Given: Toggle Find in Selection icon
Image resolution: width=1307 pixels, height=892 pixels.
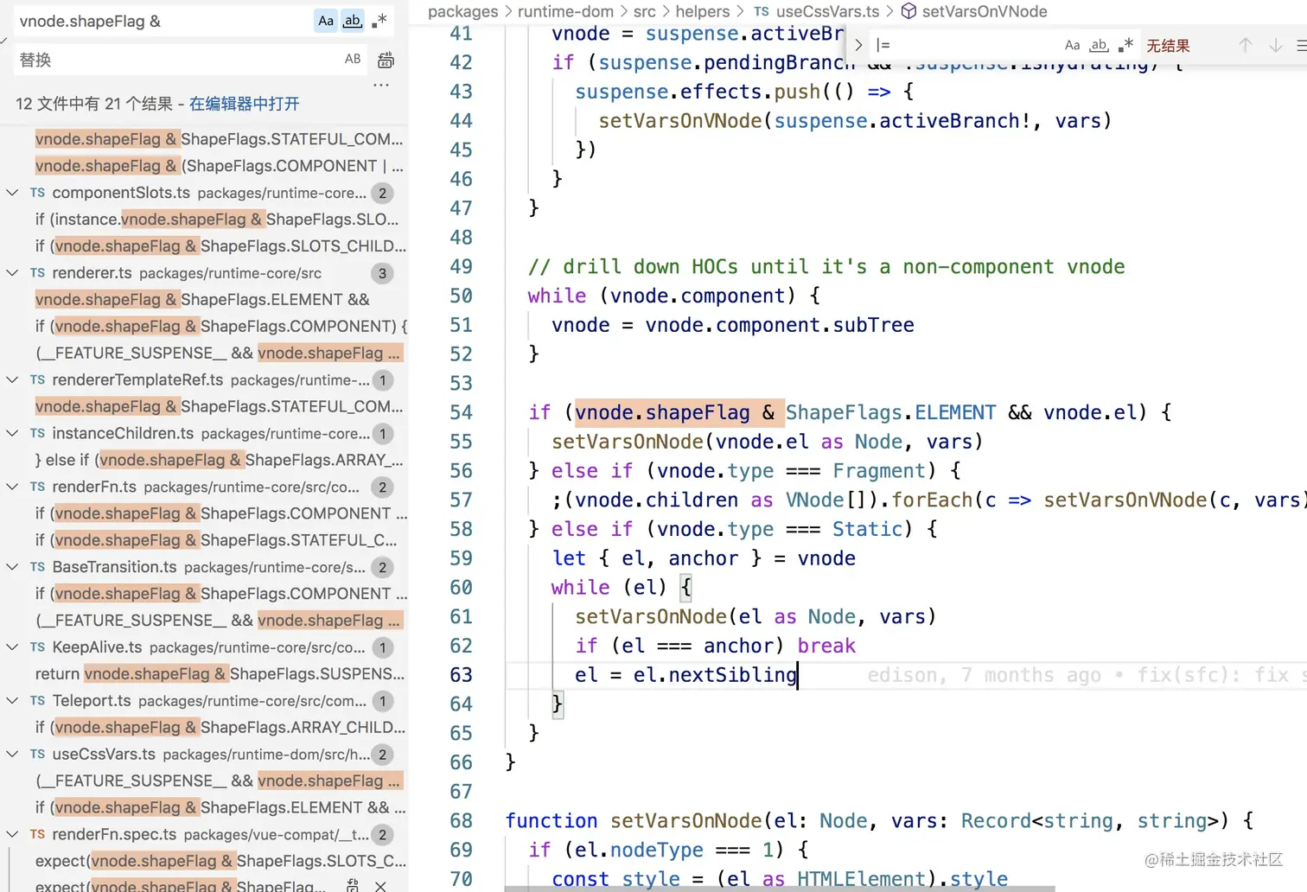Looking at the screenshot, I should point(1301,45).
